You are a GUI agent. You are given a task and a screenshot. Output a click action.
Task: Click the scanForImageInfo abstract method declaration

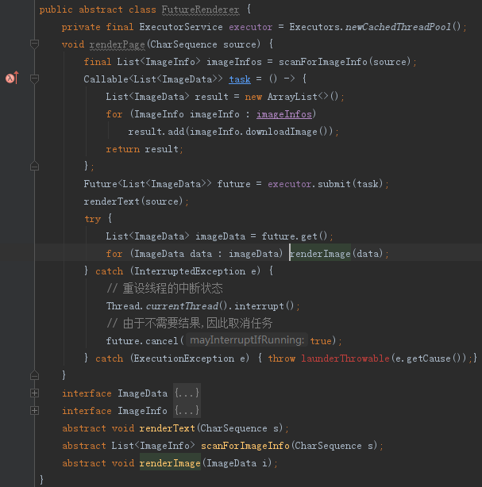245,446
